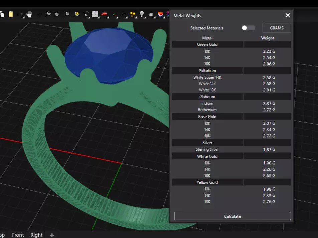Image resolution: width=318 pixels, height=238 pixels.
Task: Select the Rotate View tool
Action: coord(40,14)
